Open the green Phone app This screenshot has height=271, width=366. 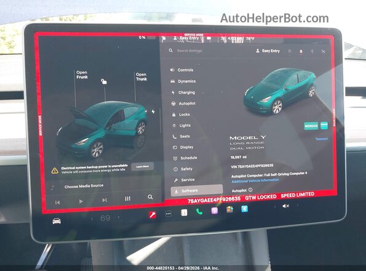pos(199,212)
